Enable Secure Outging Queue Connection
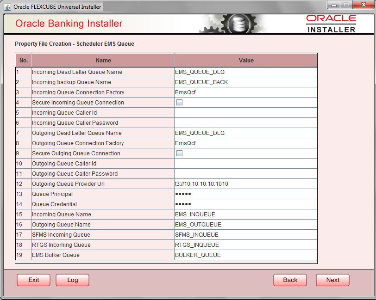This screenshot has width=376, height=300. tap(178, 153)
